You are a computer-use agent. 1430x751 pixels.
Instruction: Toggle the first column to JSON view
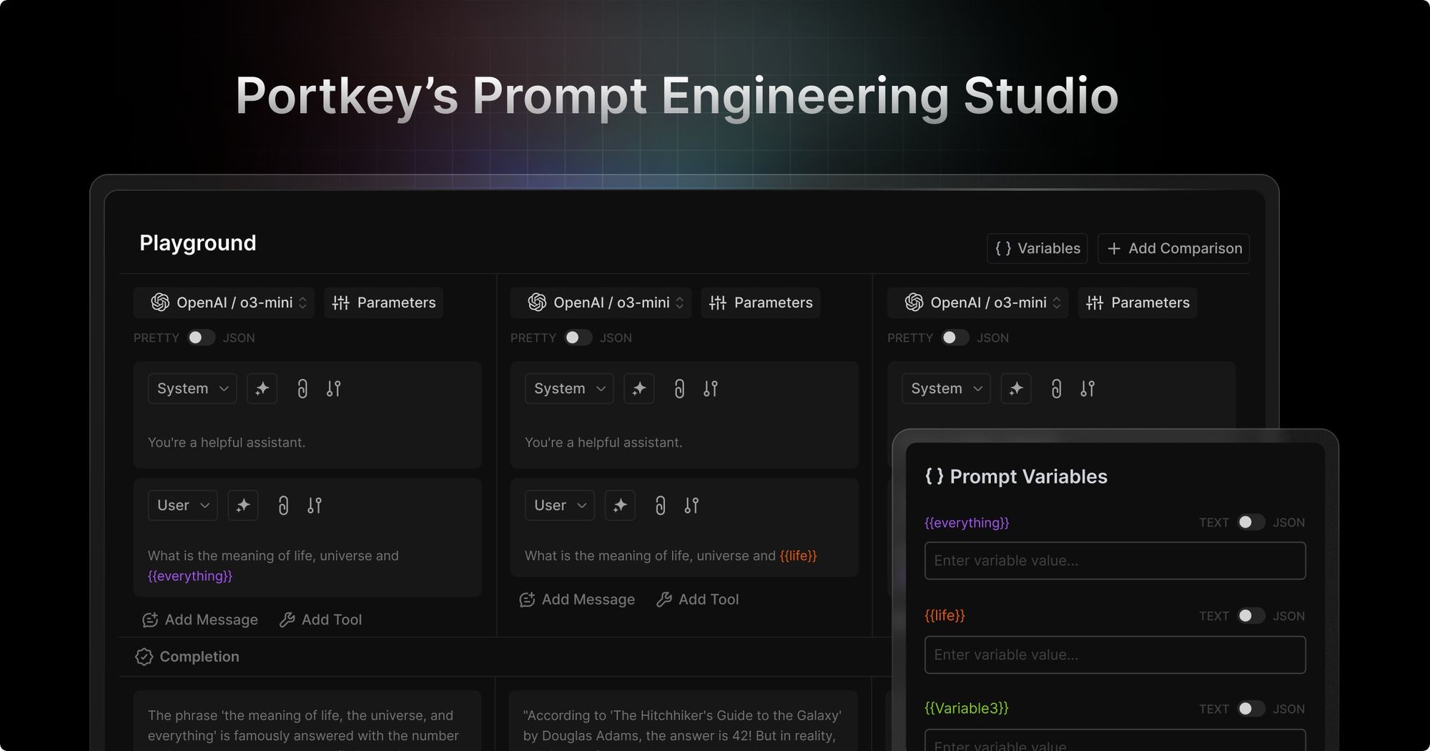tap(202, 338)
